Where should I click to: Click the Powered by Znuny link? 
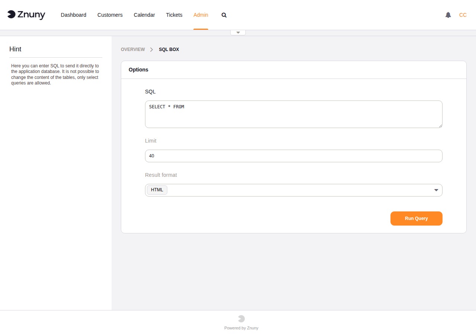[x=241, y=328]
